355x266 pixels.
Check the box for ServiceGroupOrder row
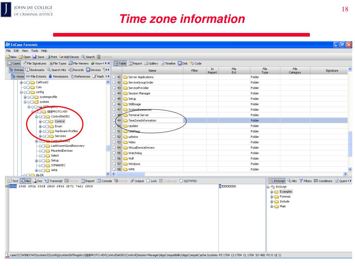pos(114,82)
